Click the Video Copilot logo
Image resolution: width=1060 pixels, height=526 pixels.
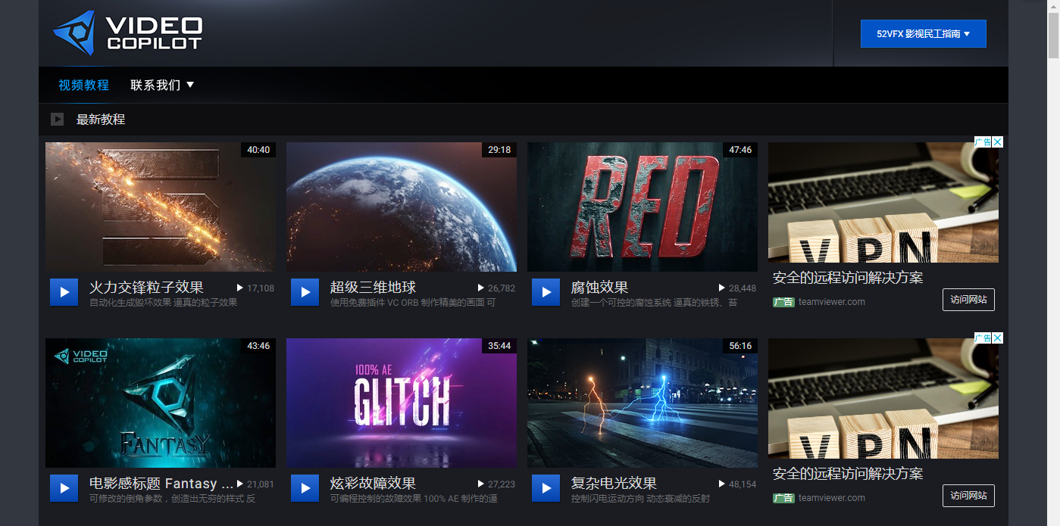[127, 33]
